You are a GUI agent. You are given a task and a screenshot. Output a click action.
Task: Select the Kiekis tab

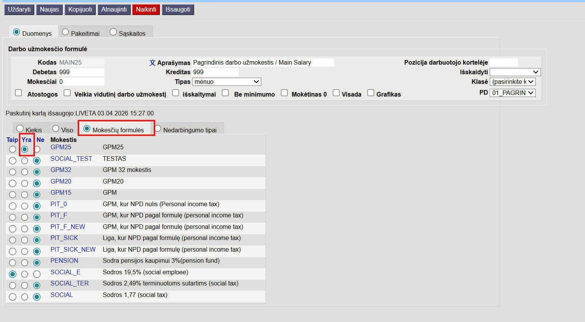20,128
